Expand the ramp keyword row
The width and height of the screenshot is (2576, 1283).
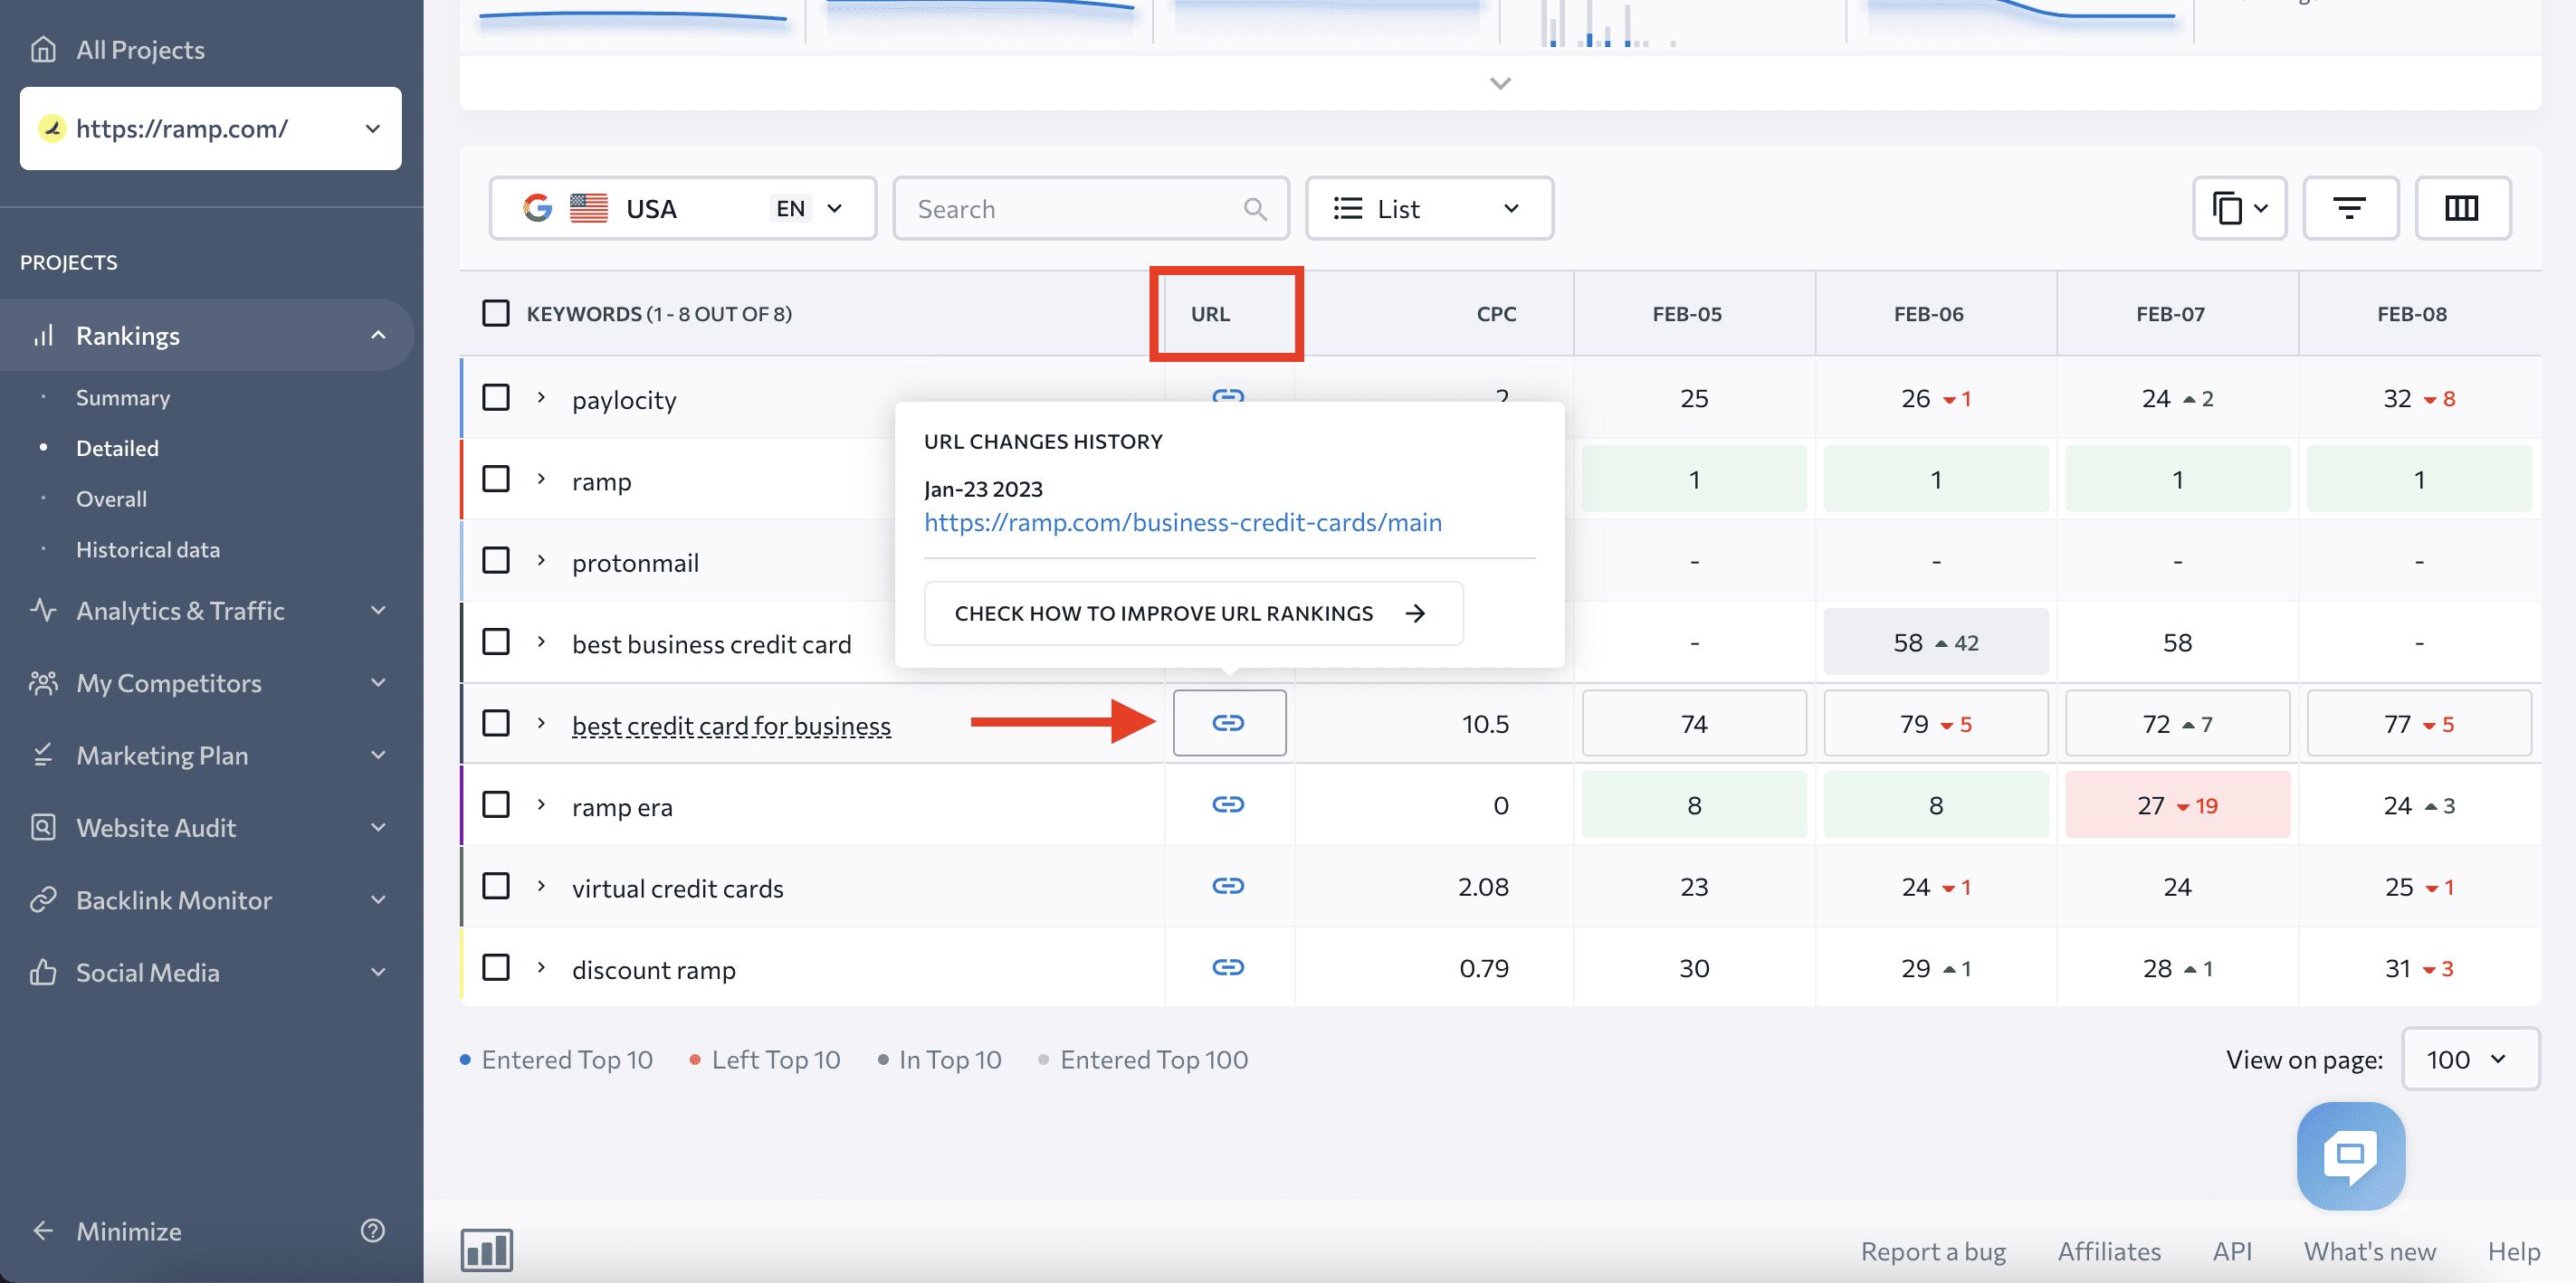pos(541,479)
